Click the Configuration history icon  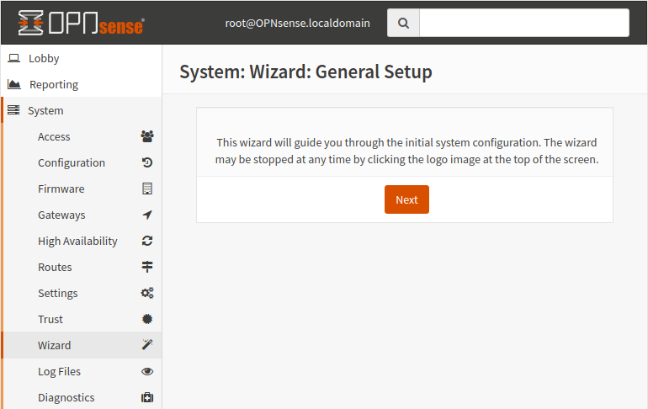[147, 162]
